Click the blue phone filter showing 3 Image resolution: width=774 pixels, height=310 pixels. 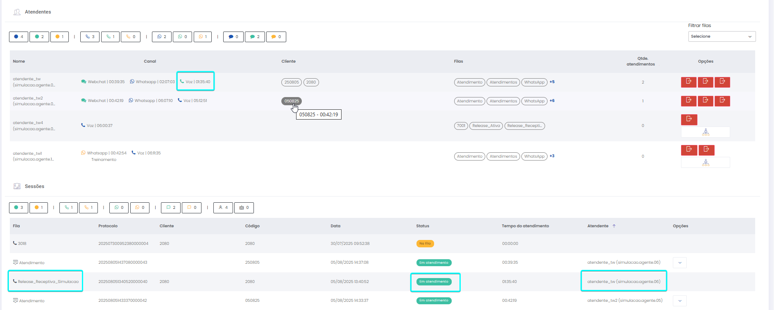[90, 37]
